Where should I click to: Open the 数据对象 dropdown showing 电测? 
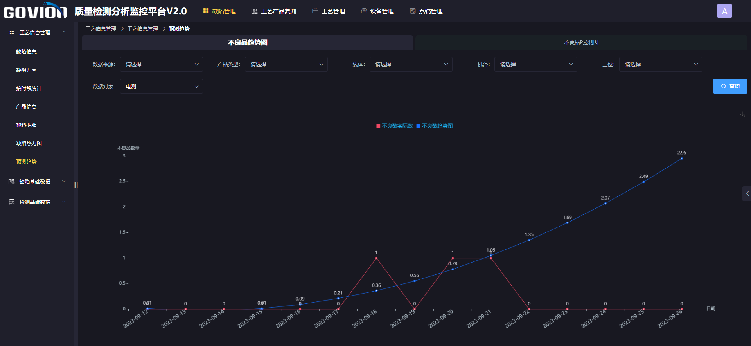click(161, 86)
